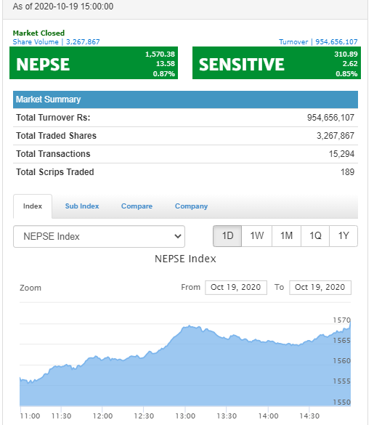
Task: Open the NEPSE Index dropdown
Action: pos(99,236)
